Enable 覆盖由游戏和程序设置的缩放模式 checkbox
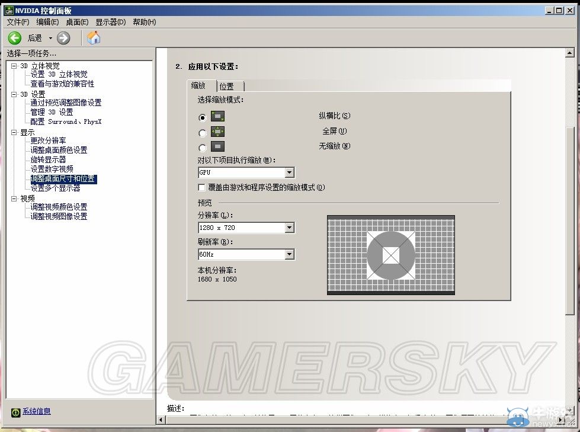Image resolution: width=580 pixels, height=432 pixels. tap(201, 187)
